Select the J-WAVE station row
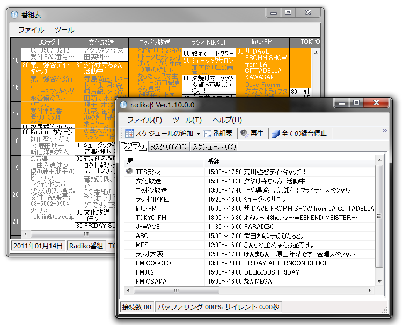403x325 pixels. coord(250,227)
